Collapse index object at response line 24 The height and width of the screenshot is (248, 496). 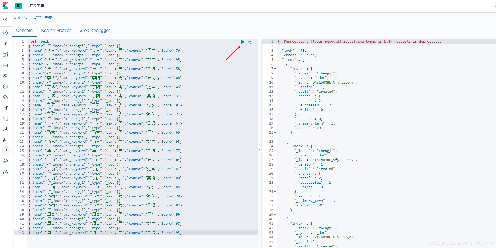pyautogui.click(x=275, y=146)
